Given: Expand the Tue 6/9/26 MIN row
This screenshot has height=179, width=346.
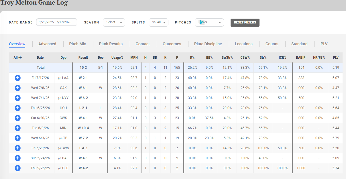Looking at the screenshot, I should (17, 128).
